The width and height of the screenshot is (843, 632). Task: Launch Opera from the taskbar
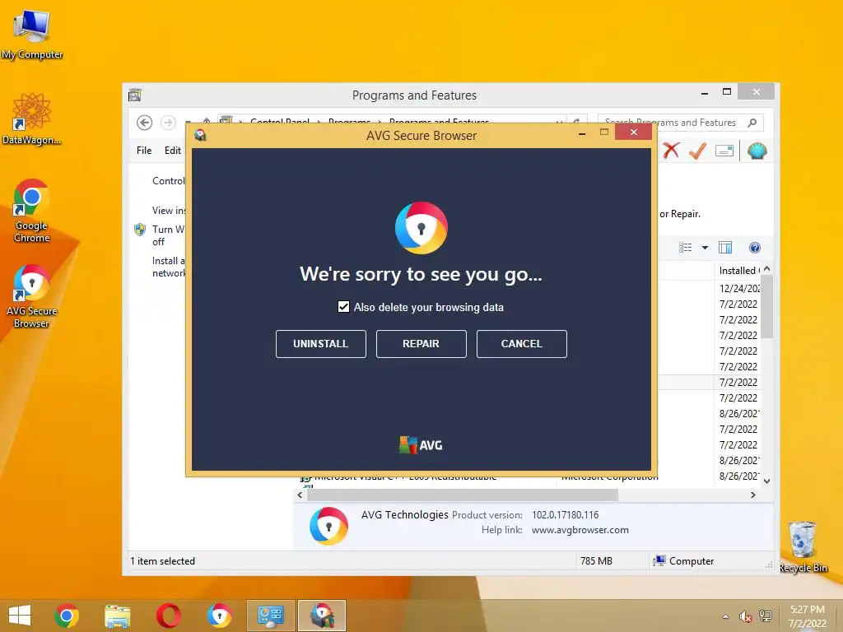point(168,616)
